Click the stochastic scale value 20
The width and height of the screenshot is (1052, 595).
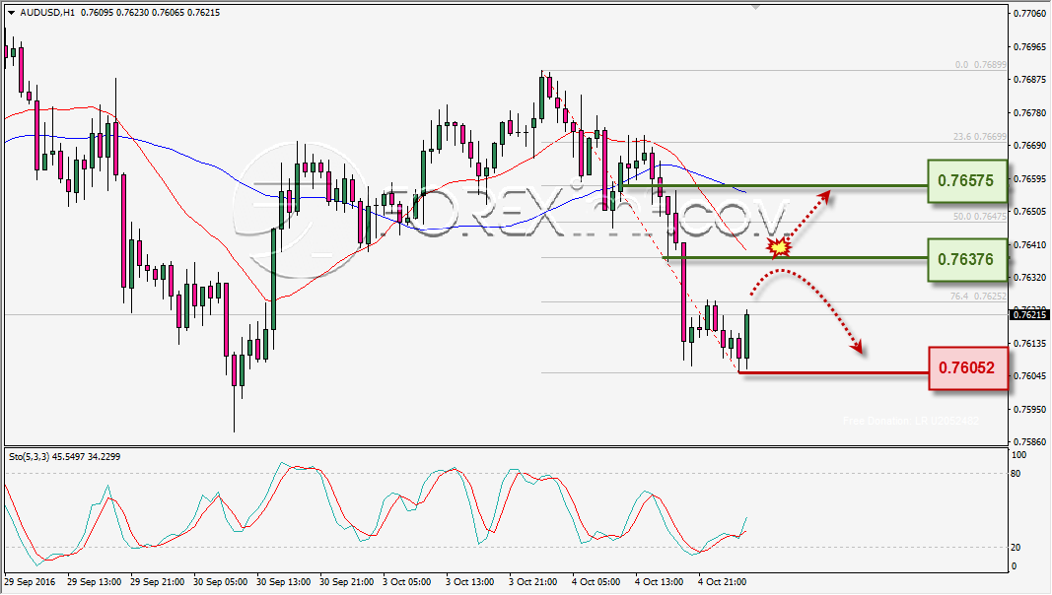(1017, 548)
